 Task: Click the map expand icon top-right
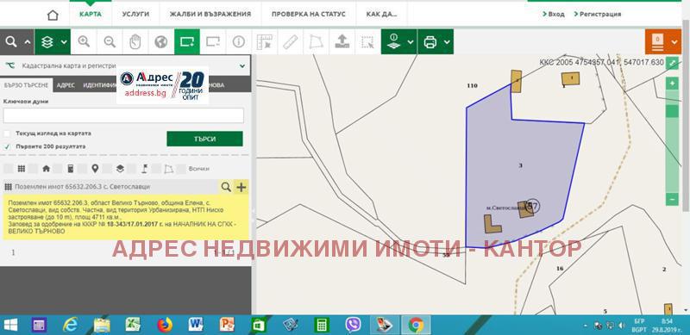(672, 64)
